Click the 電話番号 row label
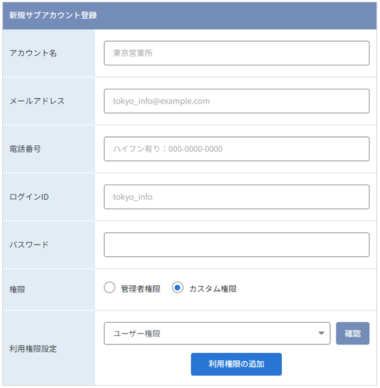The width and height of the screenshot is (380, 388). (25, 149)
